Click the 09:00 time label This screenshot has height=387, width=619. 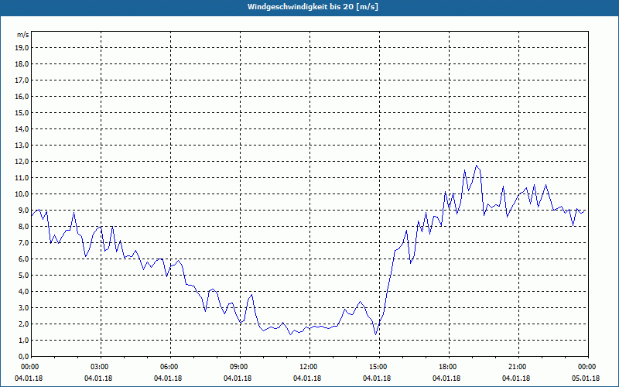(x=238, y=367)
